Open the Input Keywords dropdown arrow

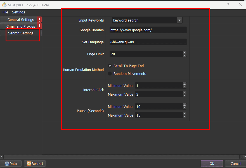coord(179,20)
